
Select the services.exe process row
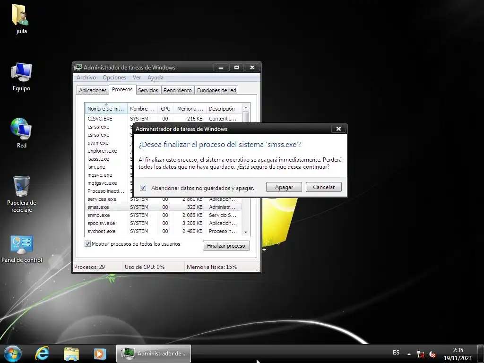163,199
